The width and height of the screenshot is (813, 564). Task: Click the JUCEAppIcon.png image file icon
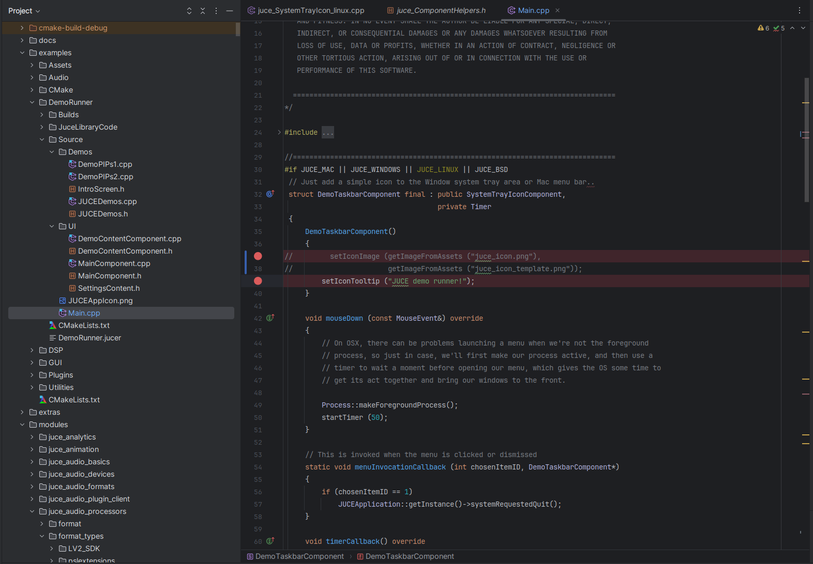click(63, 301)
